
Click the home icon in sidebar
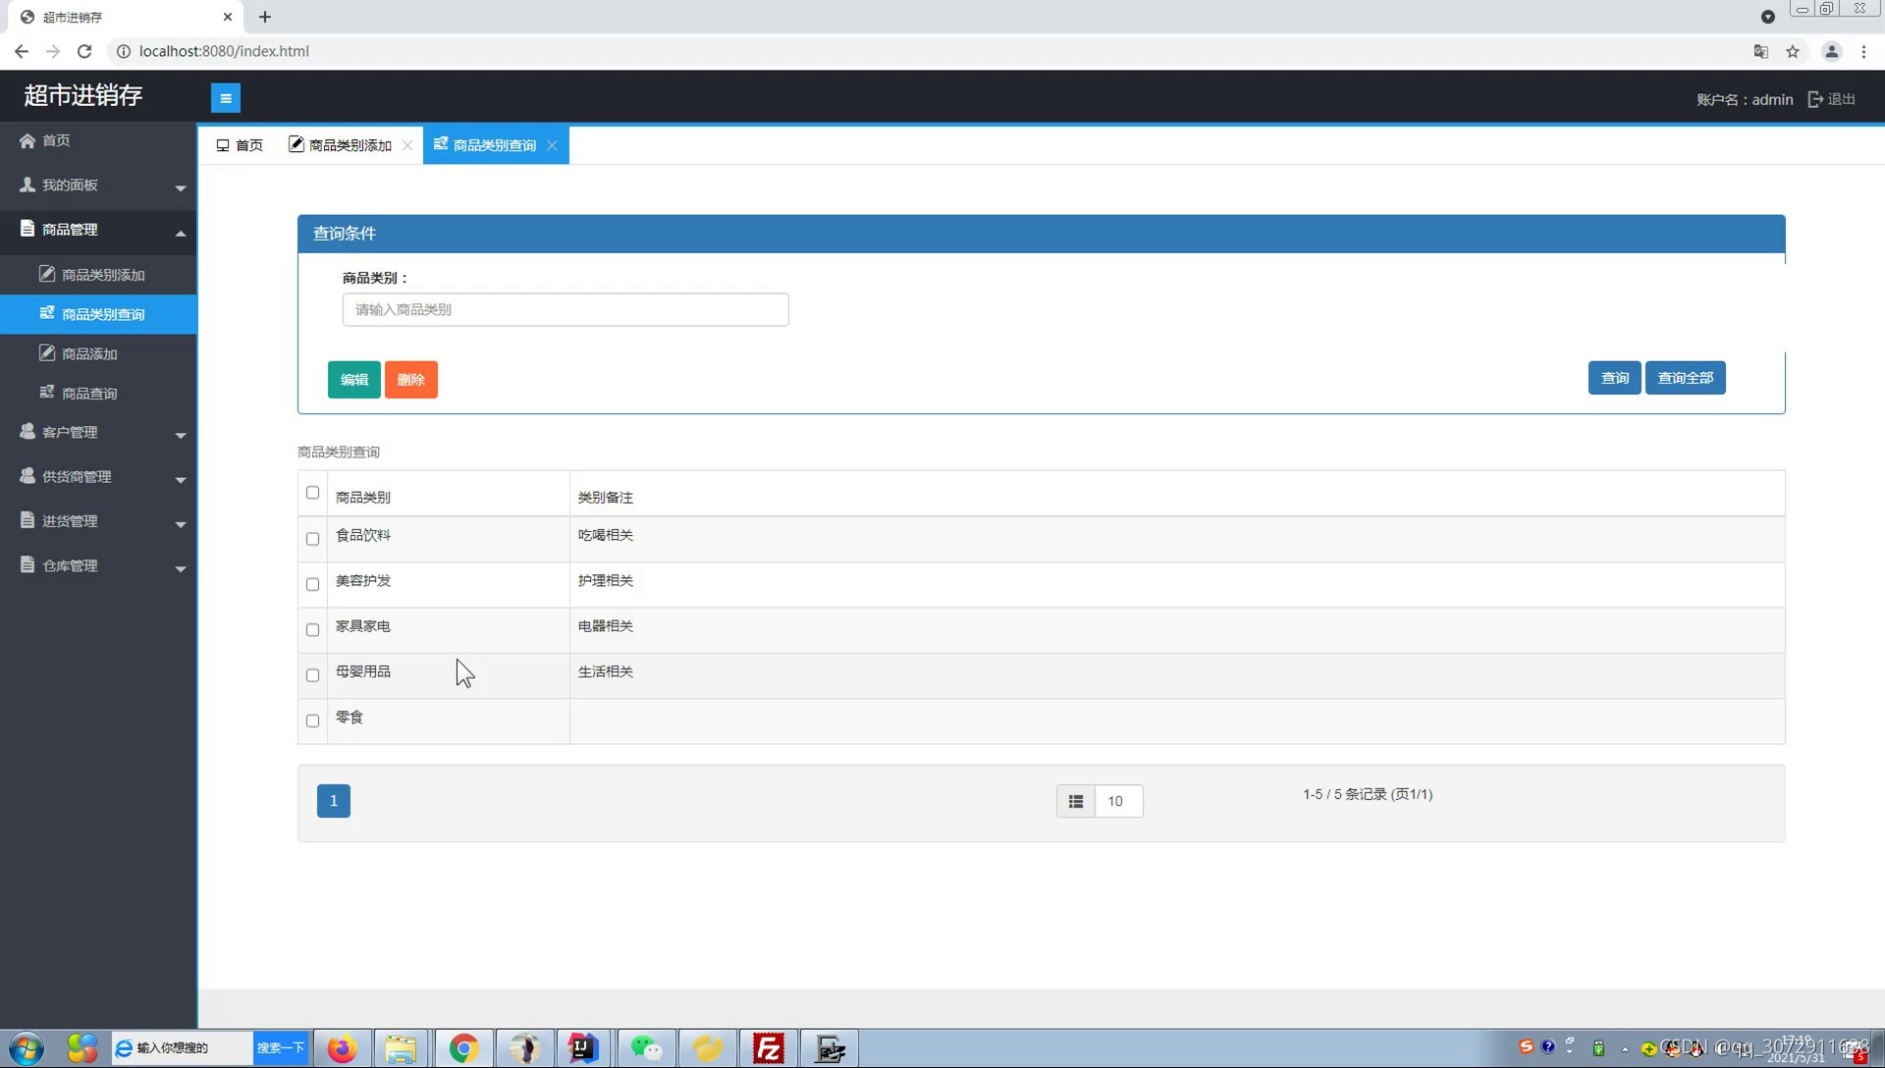(x=27, y=140)
